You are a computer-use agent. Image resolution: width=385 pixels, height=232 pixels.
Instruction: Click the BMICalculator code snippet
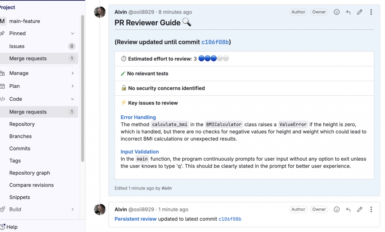click(x=224, y=125)
